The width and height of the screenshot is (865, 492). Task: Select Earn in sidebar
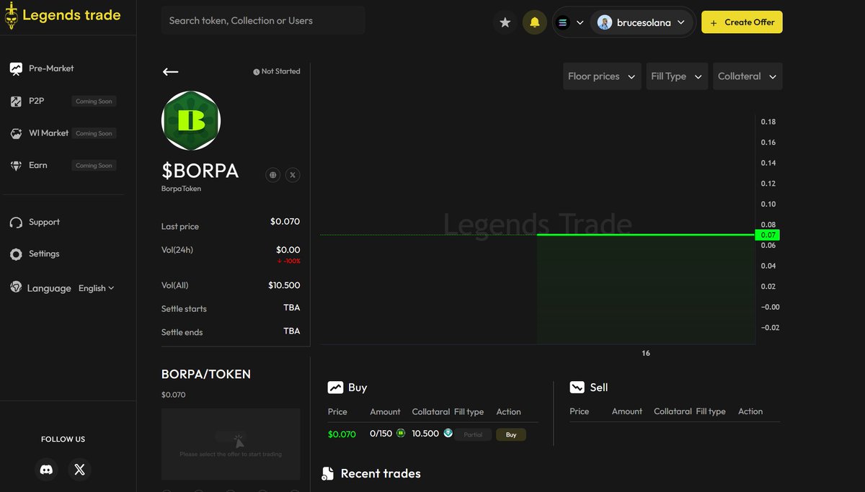pos(38,165)
